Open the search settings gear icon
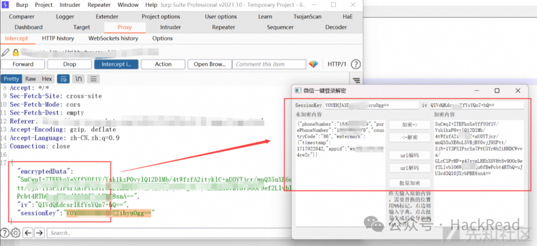Viewport: 537px width, 246px height. pyautogui.click(x=15, y=233)
